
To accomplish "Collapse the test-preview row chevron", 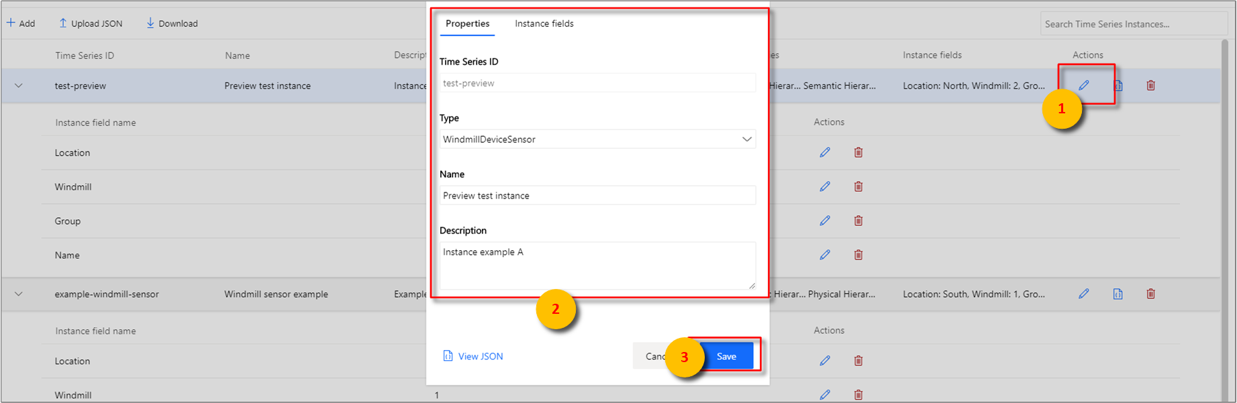I will [x=19, y=86].
